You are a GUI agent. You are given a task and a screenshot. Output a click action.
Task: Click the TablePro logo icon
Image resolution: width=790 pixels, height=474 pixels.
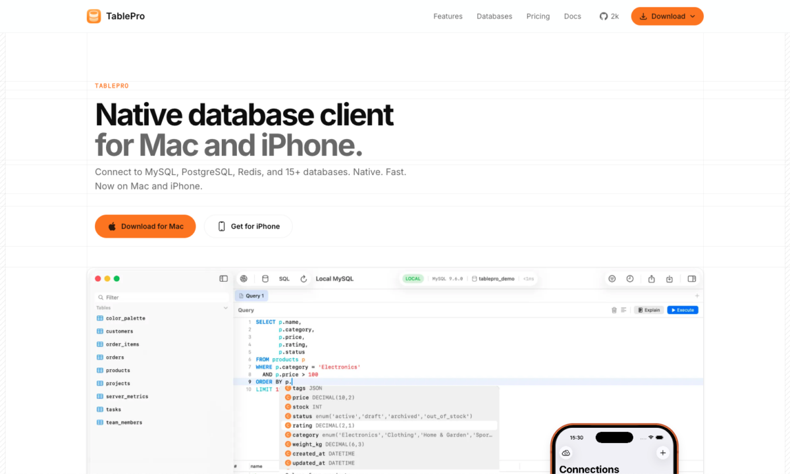point(93,16)
